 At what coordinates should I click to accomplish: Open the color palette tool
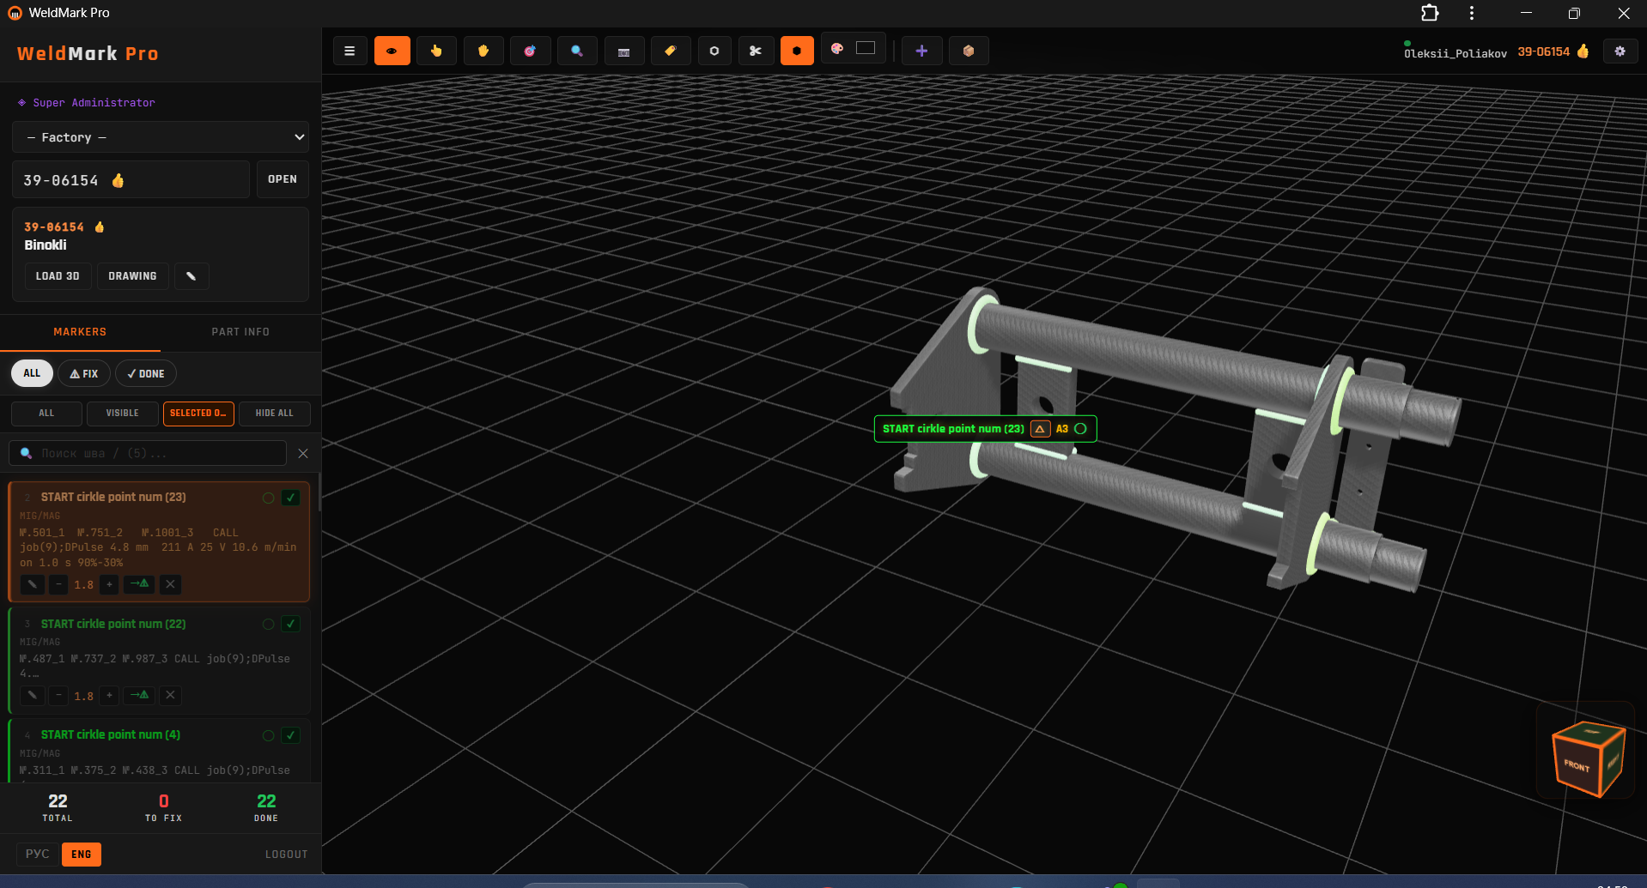[837, 49]
